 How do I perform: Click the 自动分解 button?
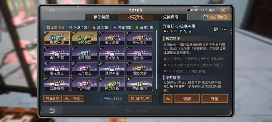pyautogui.click(x=140, y=98)
